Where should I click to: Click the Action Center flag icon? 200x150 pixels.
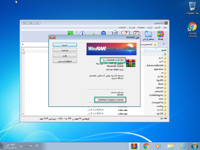[x=31, y=146]
